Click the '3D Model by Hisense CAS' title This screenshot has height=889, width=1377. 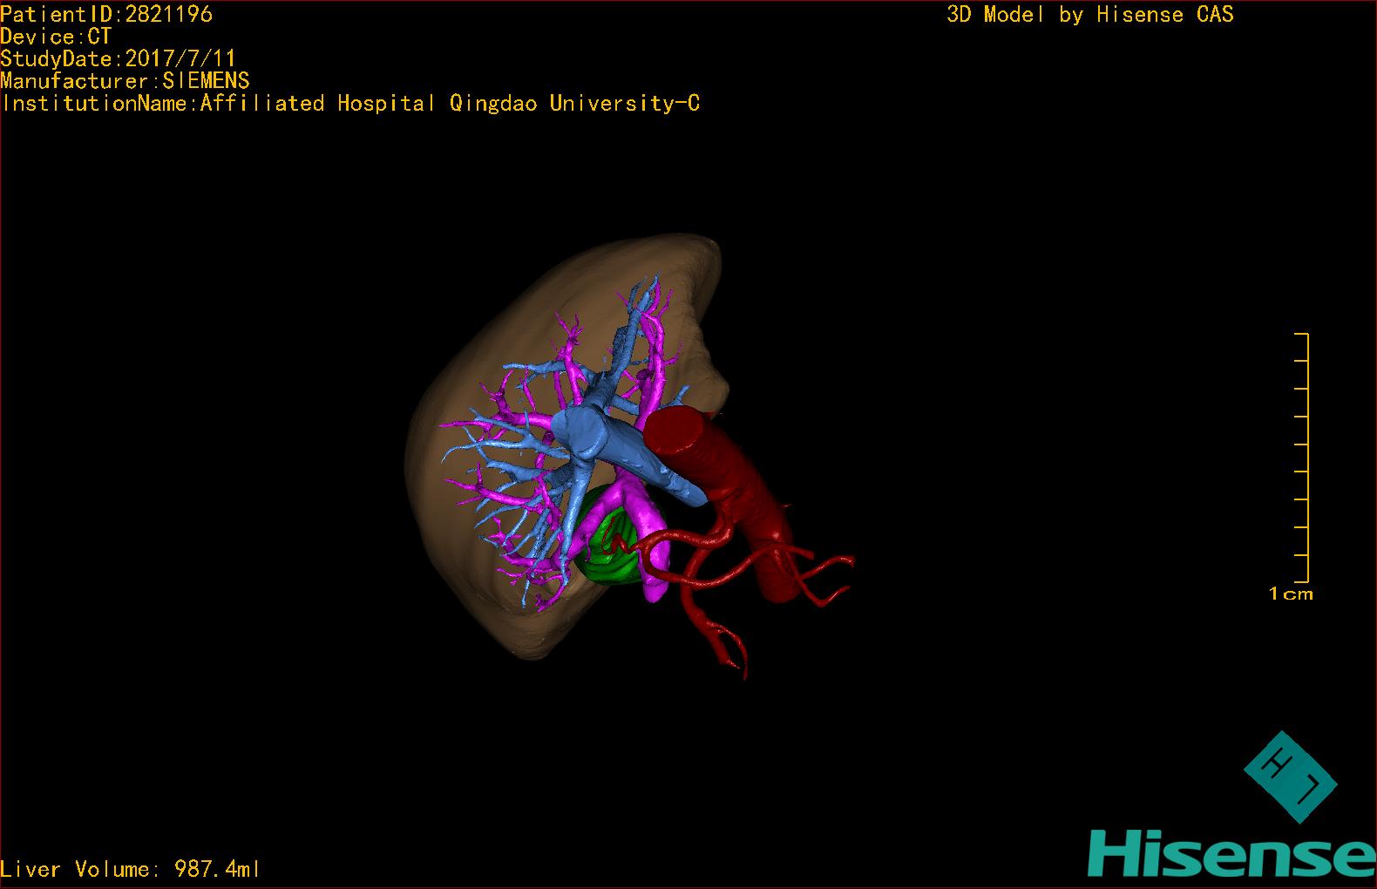point(1090,14)
